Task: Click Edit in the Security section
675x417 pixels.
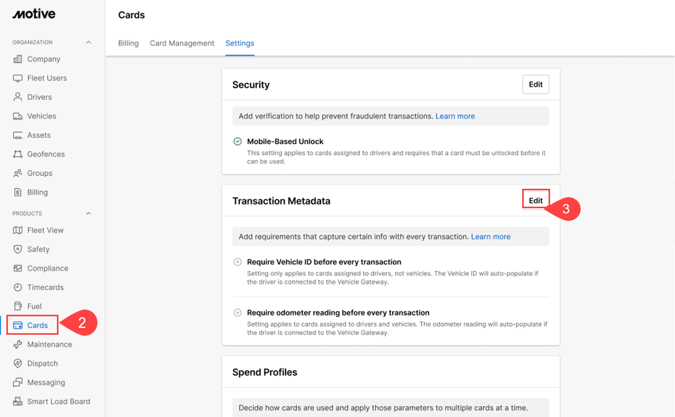Action: point(535,84)
